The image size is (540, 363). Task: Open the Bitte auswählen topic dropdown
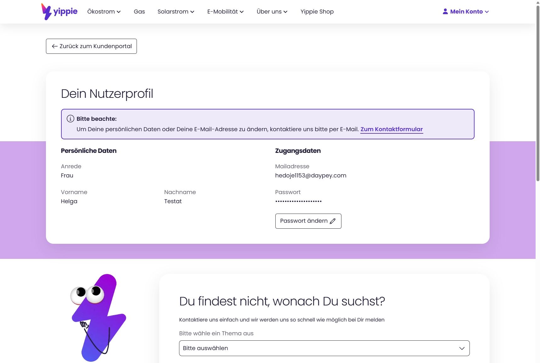[324, 348]
